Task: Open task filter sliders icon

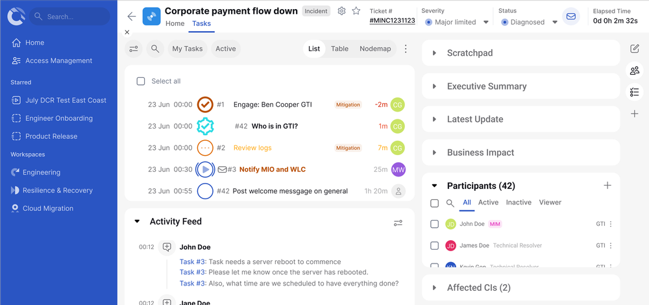Action: tap(134, 49)
